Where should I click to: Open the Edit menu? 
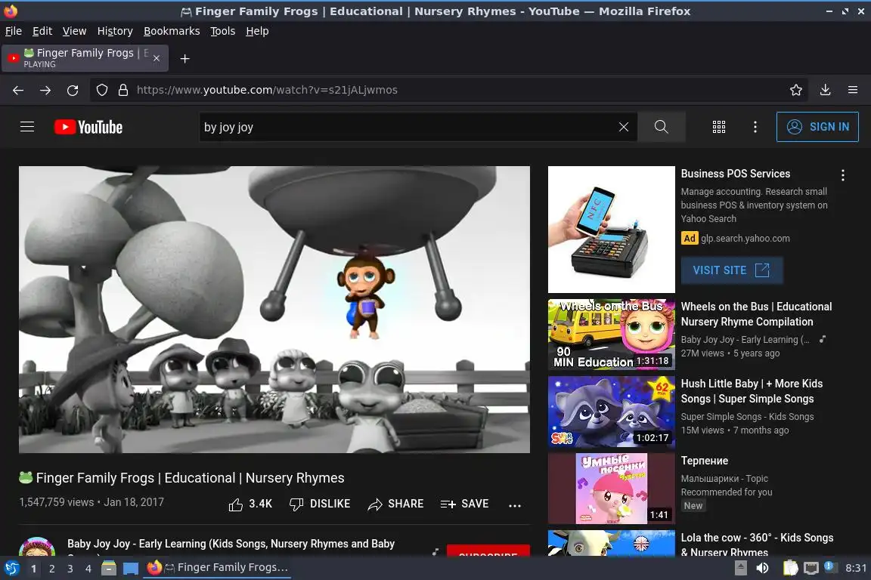point(42,31)
